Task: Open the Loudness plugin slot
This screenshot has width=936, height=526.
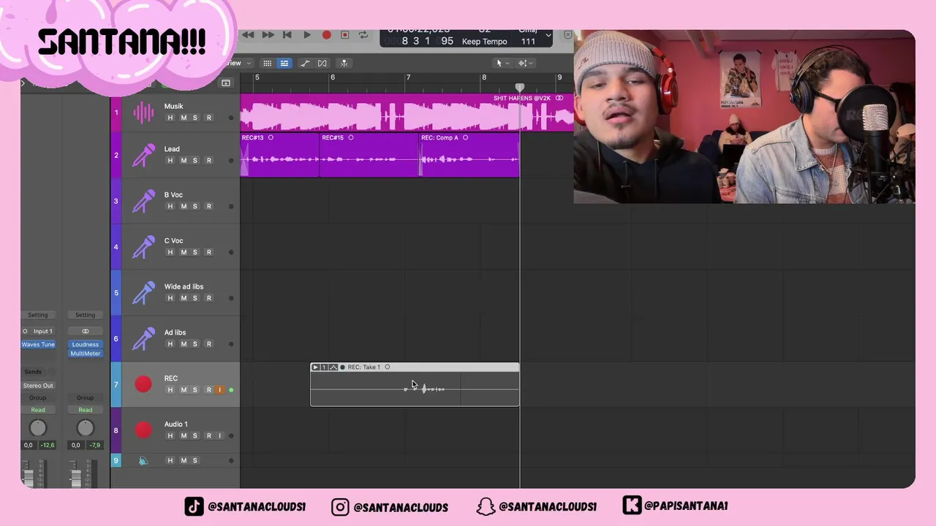Action: 86,345
